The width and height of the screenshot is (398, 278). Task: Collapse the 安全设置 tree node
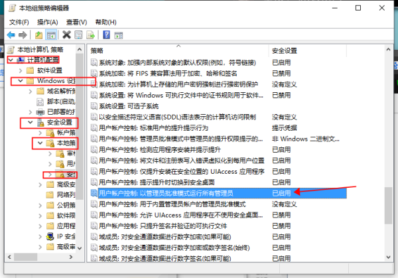click(x=31, y=122)
